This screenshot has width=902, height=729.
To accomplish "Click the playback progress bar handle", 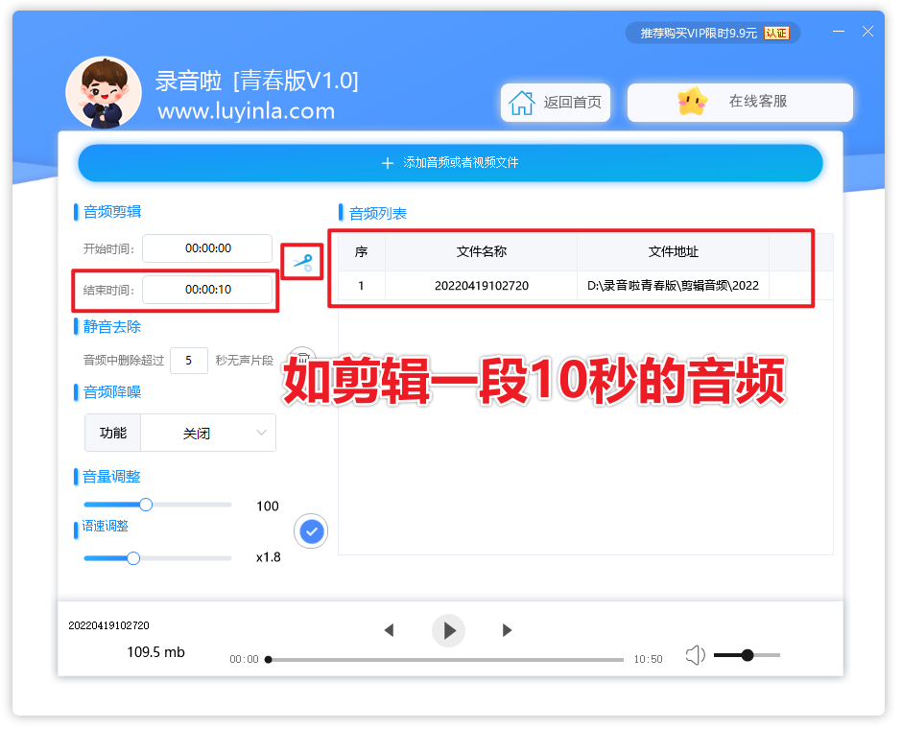I will coord(268,660).
